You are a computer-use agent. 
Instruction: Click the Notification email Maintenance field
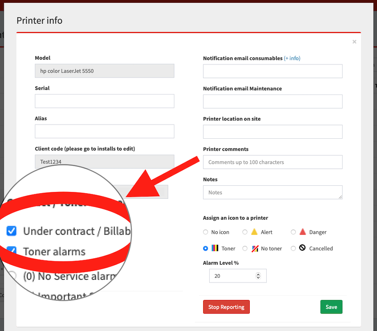[x=272, y=102]
